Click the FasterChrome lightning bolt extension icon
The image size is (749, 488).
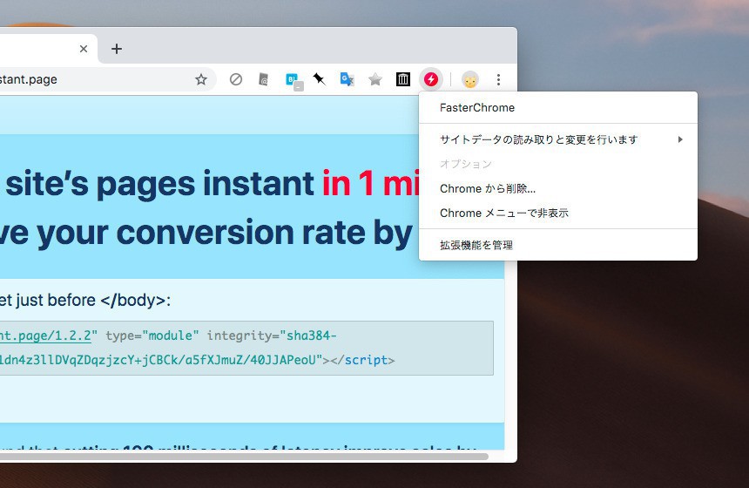pyautogui.click(x=431, y=79)
